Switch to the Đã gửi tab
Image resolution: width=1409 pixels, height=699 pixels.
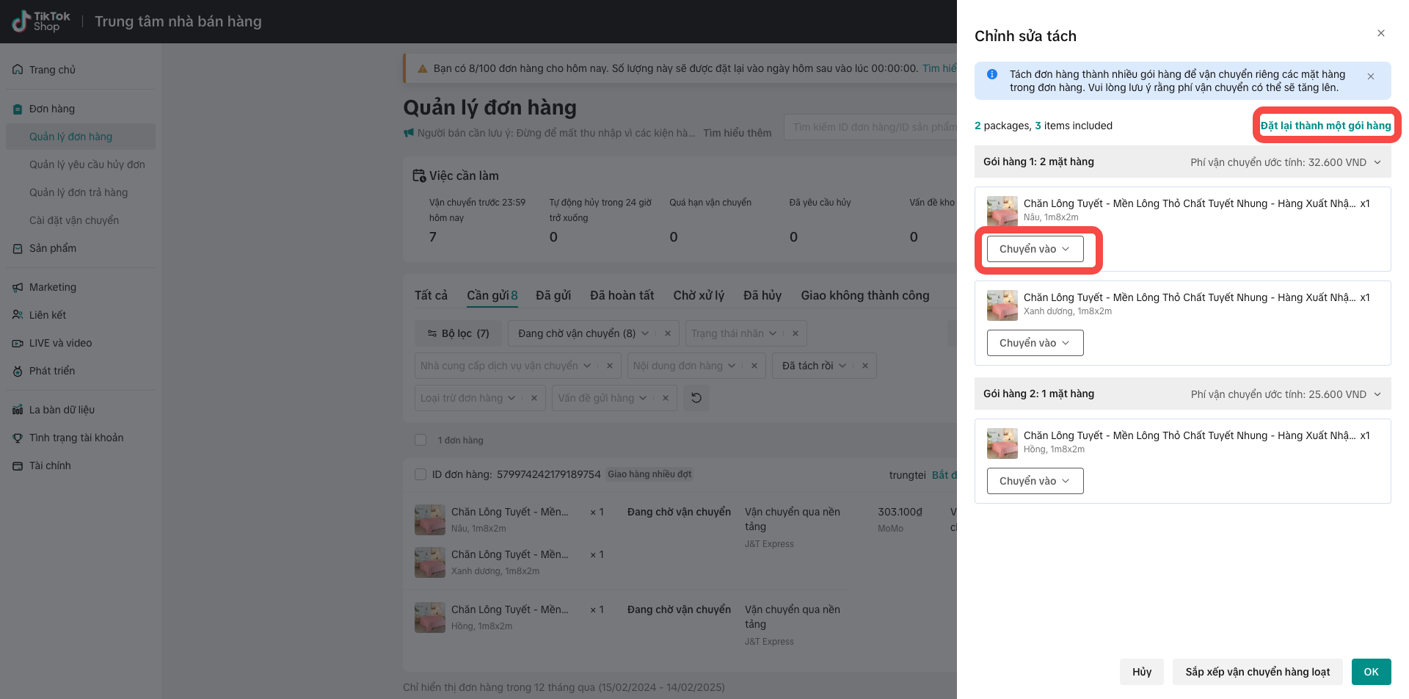tap(553, 295)
